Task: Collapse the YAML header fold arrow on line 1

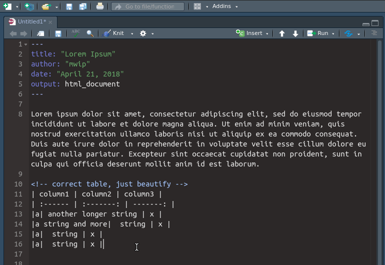Action: [25, 44]
